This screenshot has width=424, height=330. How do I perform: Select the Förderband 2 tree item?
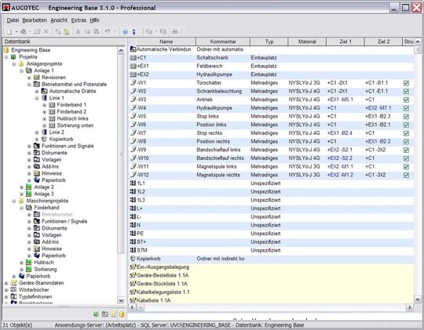tap(71, 112)
